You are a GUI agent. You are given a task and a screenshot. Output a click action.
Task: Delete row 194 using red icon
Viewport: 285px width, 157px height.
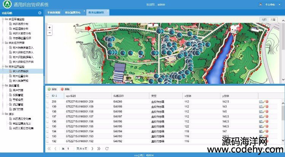tap(267, 131)
